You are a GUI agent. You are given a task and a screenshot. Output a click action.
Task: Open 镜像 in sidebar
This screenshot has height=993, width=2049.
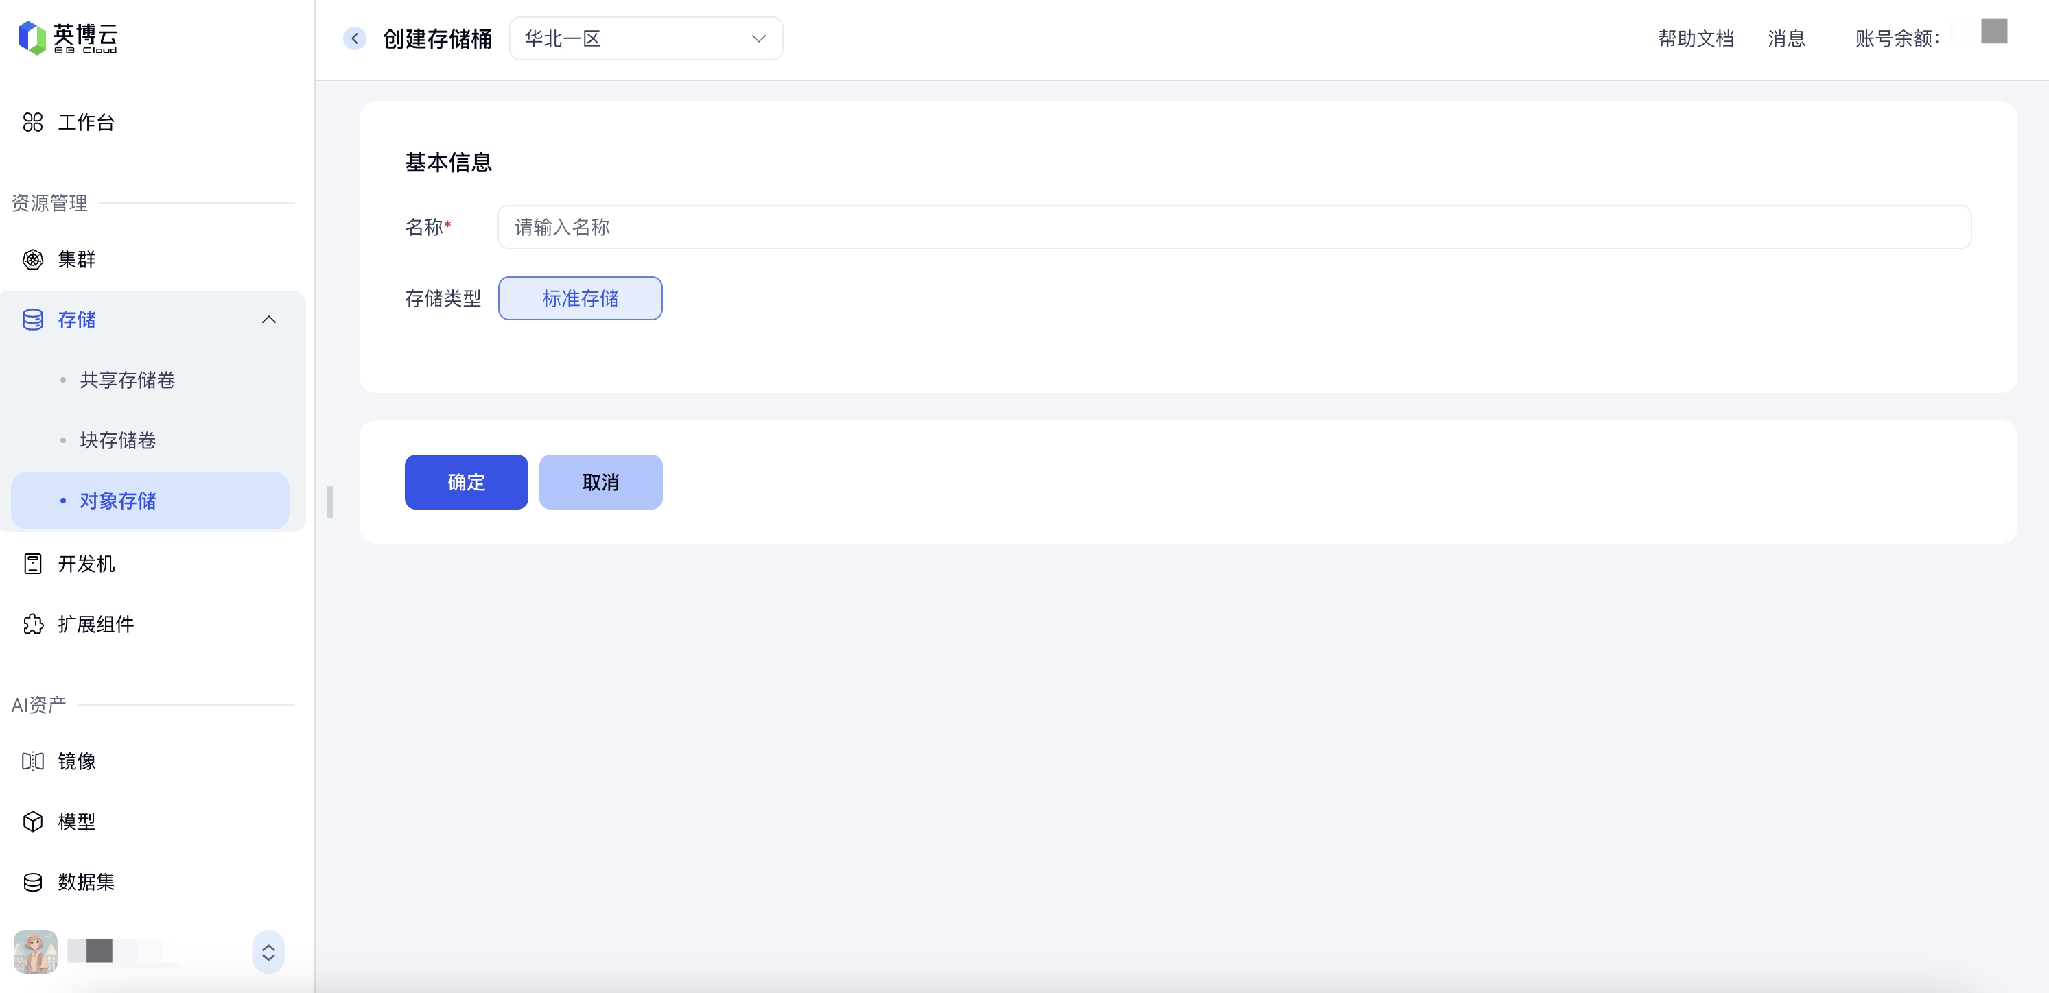76,762
